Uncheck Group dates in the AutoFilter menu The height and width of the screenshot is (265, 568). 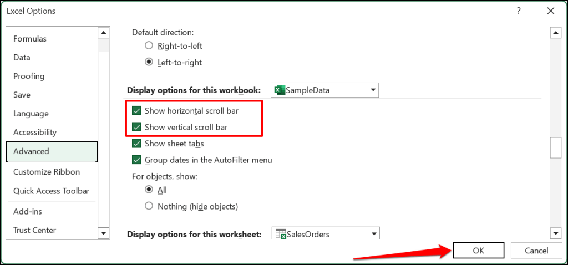click(136, 160)
